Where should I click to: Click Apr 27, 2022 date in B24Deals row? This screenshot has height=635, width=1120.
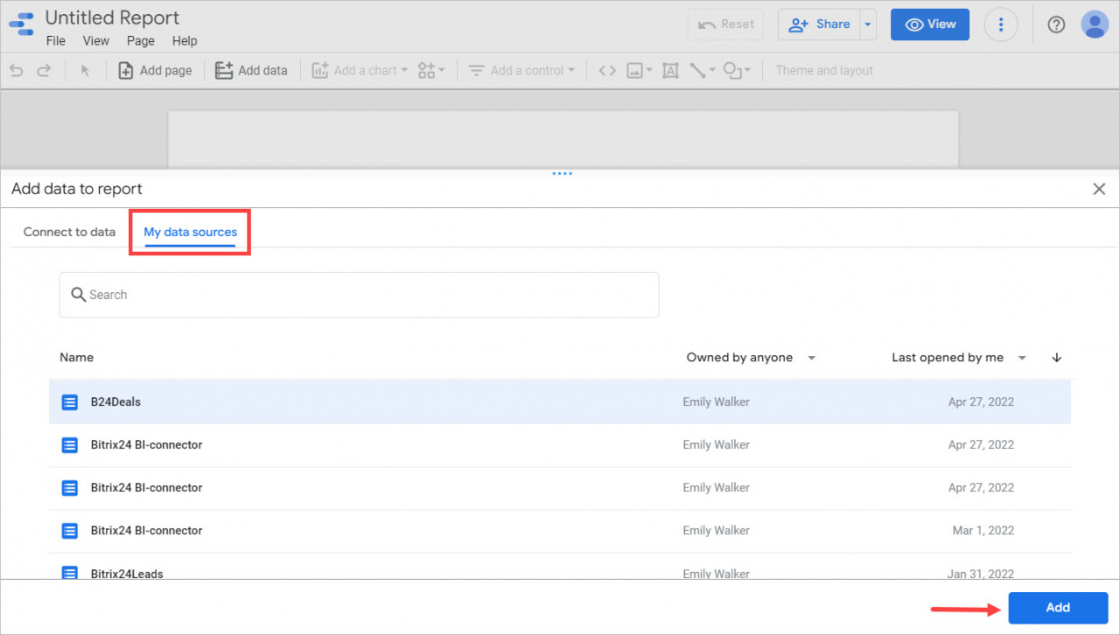(x=981, y=402)
